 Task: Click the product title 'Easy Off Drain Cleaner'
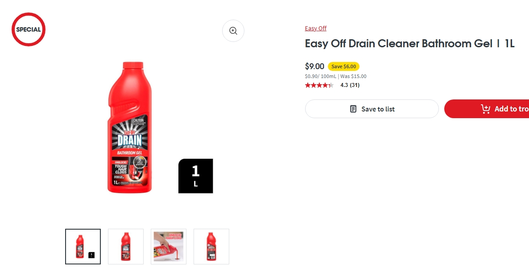(409, 44)
